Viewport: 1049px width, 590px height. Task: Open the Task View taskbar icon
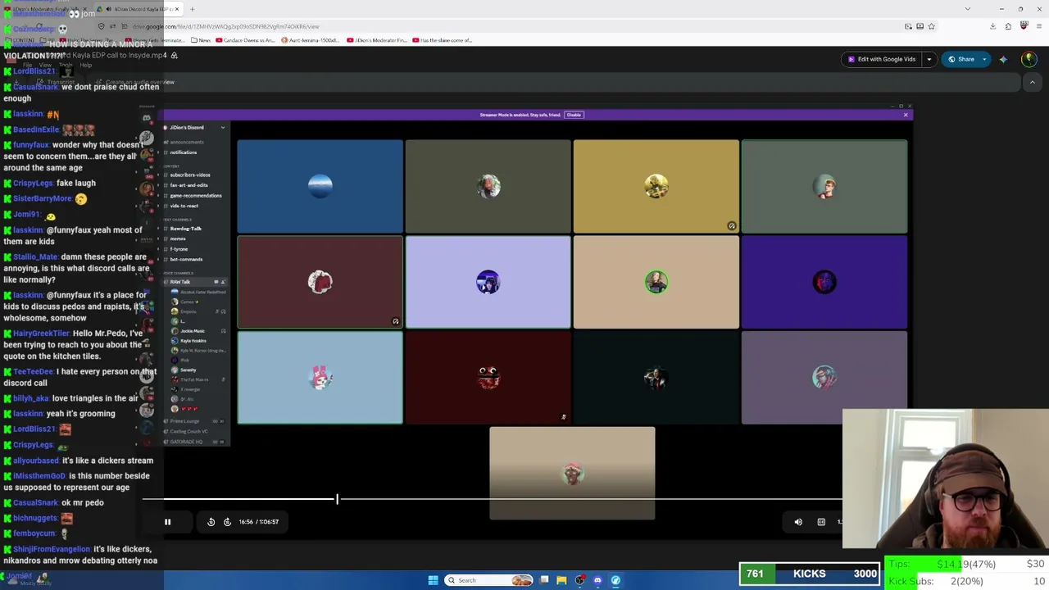[544, 580]
